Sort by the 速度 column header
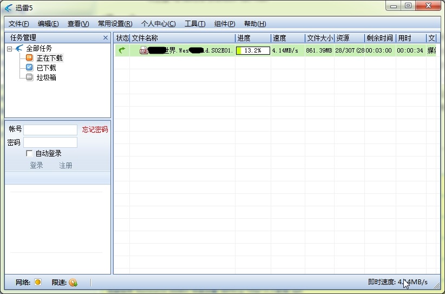This screenshot has width=445, height=294. click(x=288, y=38)
